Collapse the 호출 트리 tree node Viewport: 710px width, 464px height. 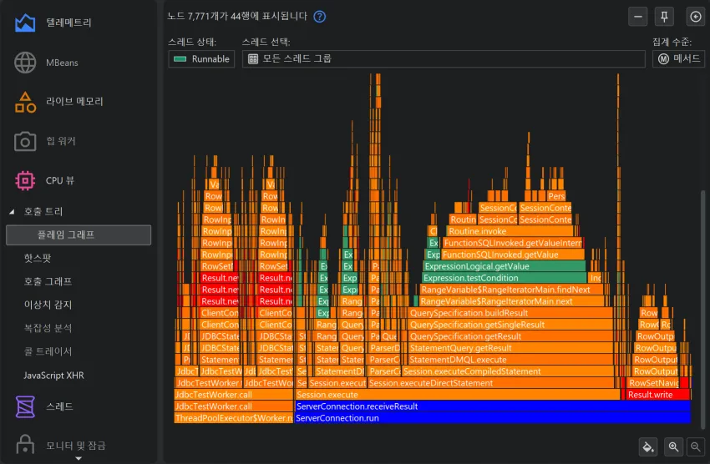(x=13, y=211)
